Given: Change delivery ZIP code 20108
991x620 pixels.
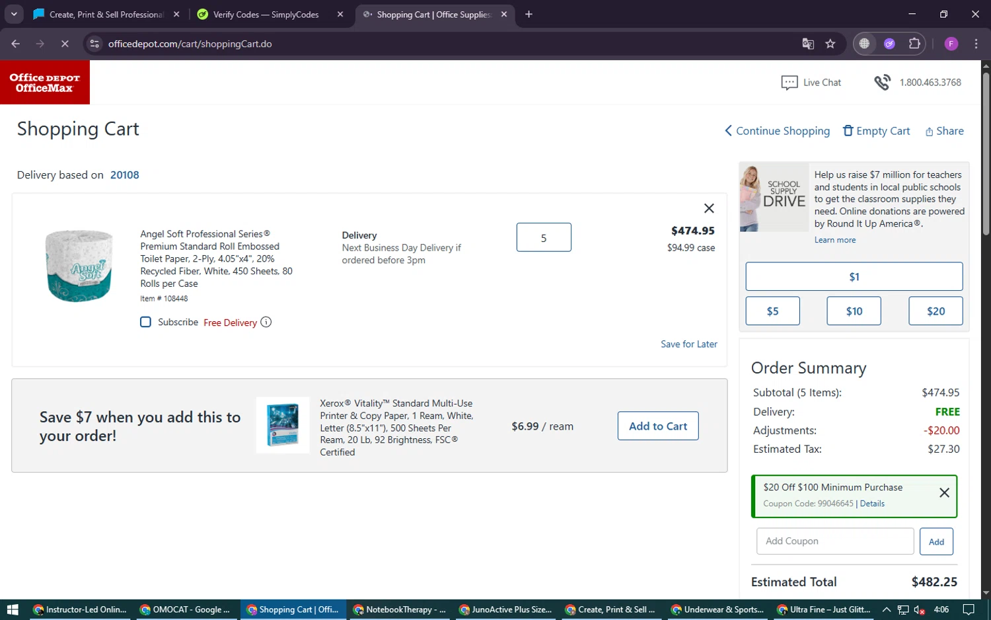Looking at the screenshot, I should (x=125, y=175).
